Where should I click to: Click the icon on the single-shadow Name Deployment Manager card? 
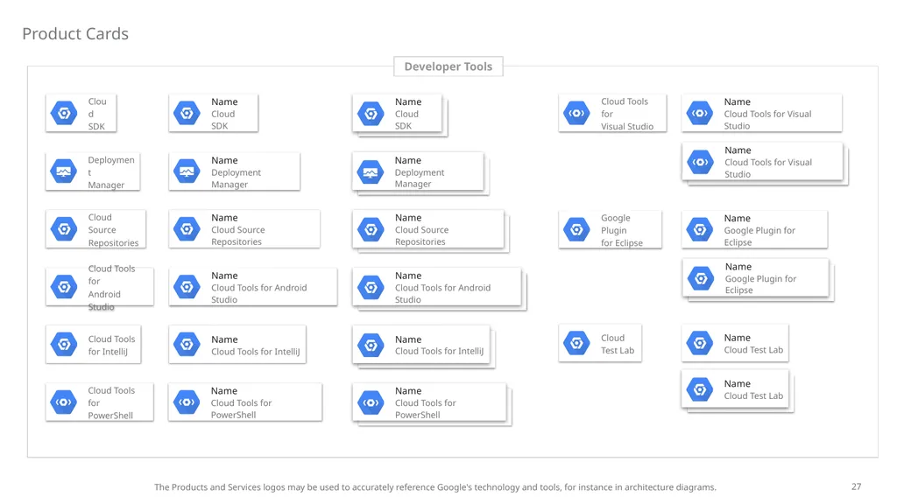187,171
